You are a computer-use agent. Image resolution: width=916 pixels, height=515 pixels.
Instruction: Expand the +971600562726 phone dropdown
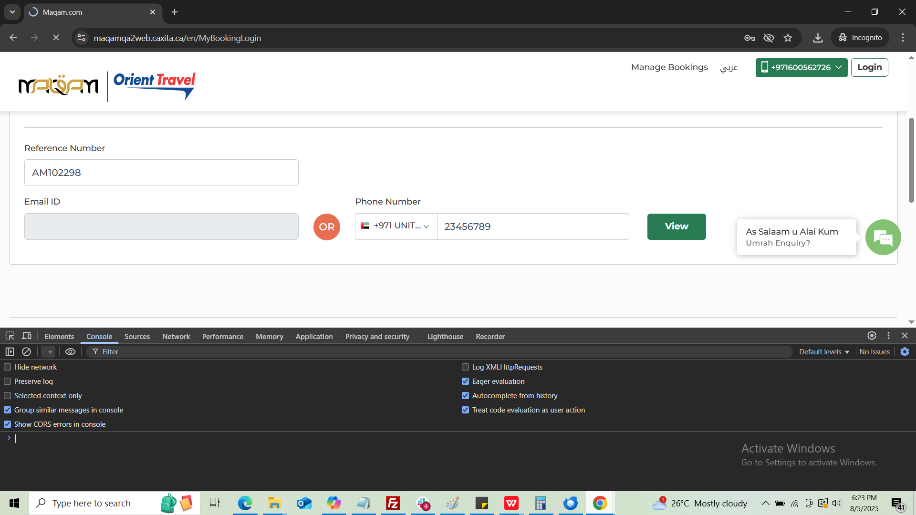pos(801,67)
